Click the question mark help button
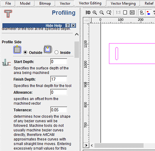Image resolution: width=155 pixels, height=151 pixels. click(x=68, y=26)
